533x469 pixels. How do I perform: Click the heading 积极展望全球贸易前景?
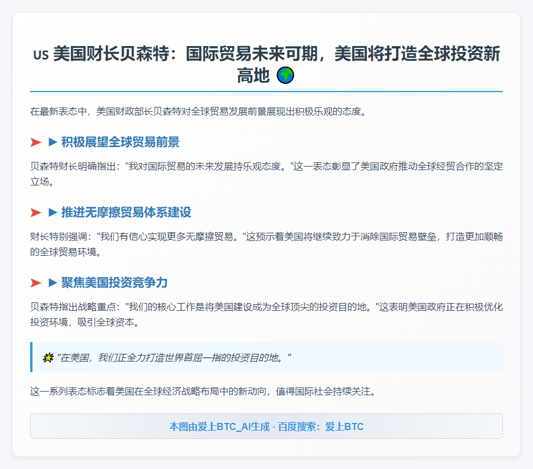pos(121,142)
